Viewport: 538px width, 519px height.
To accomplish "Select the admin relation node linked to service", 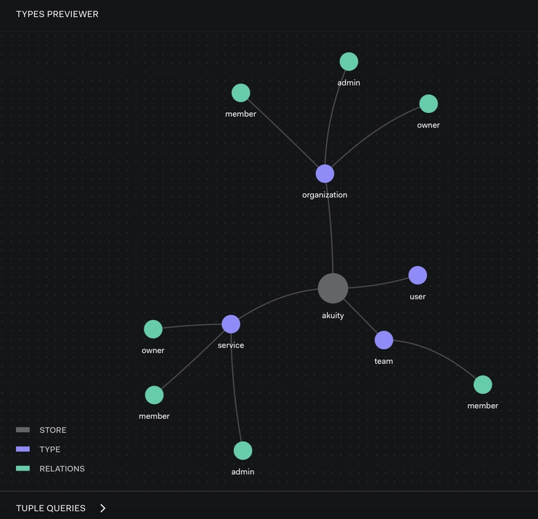I will tap(243, 450).
